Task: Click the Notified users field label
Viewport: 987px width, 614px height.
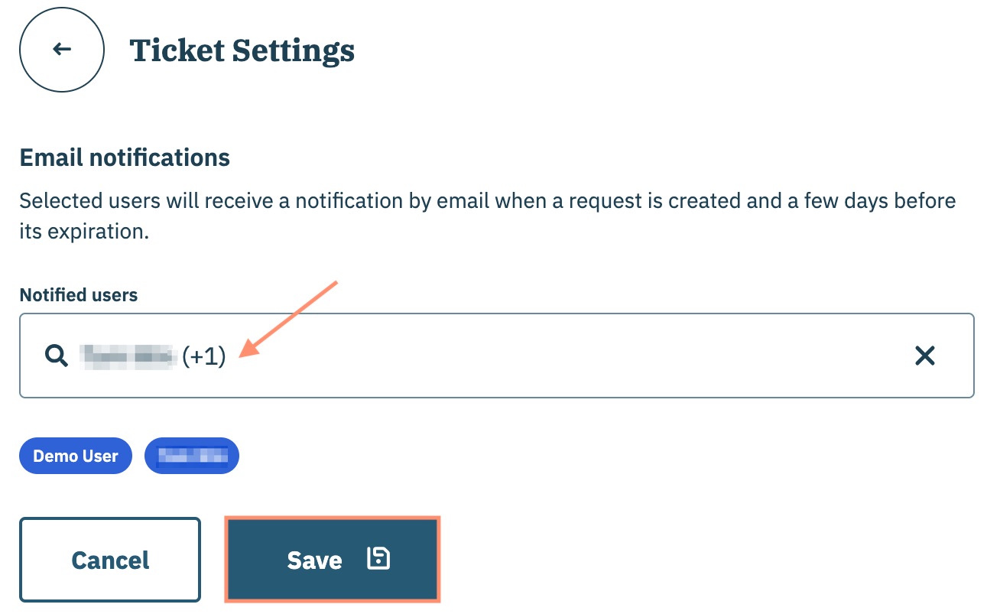Action: (79, 295)
